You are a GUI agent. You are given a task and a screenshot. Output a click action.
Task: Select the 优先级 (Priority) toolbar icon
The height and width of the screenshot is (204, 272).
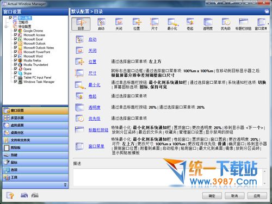(226, 24)
